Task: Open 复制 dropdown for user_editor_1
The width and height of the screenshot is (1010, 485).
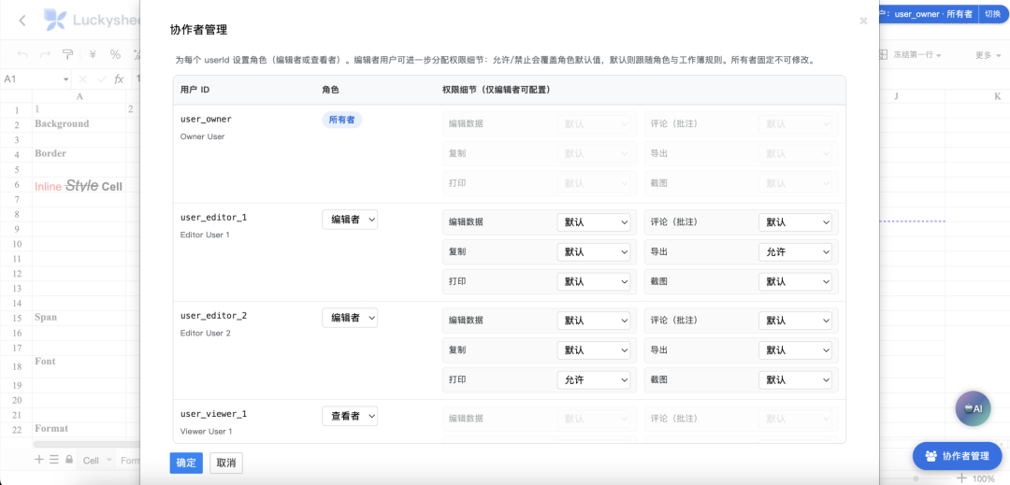Action: (593, 251)
